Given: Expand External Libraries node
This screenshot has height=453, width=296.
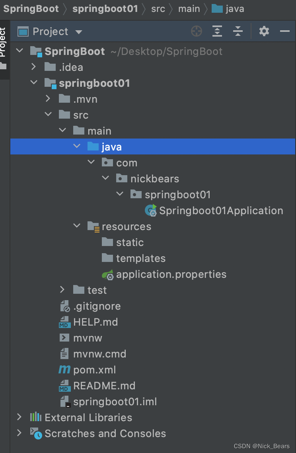Looking at the screenshot, I should coord(19,417).
